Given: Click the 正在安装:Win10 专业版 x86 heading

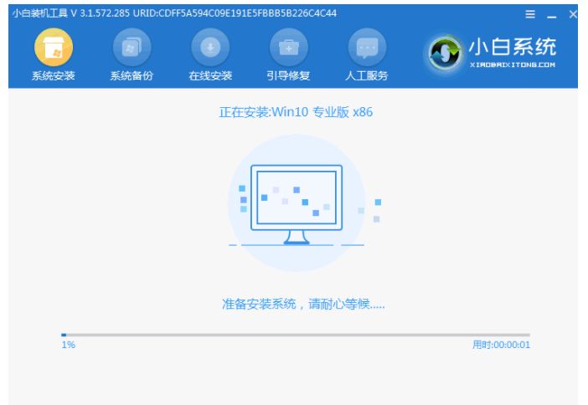Looking at the screenshot, I should coord(296,112).
